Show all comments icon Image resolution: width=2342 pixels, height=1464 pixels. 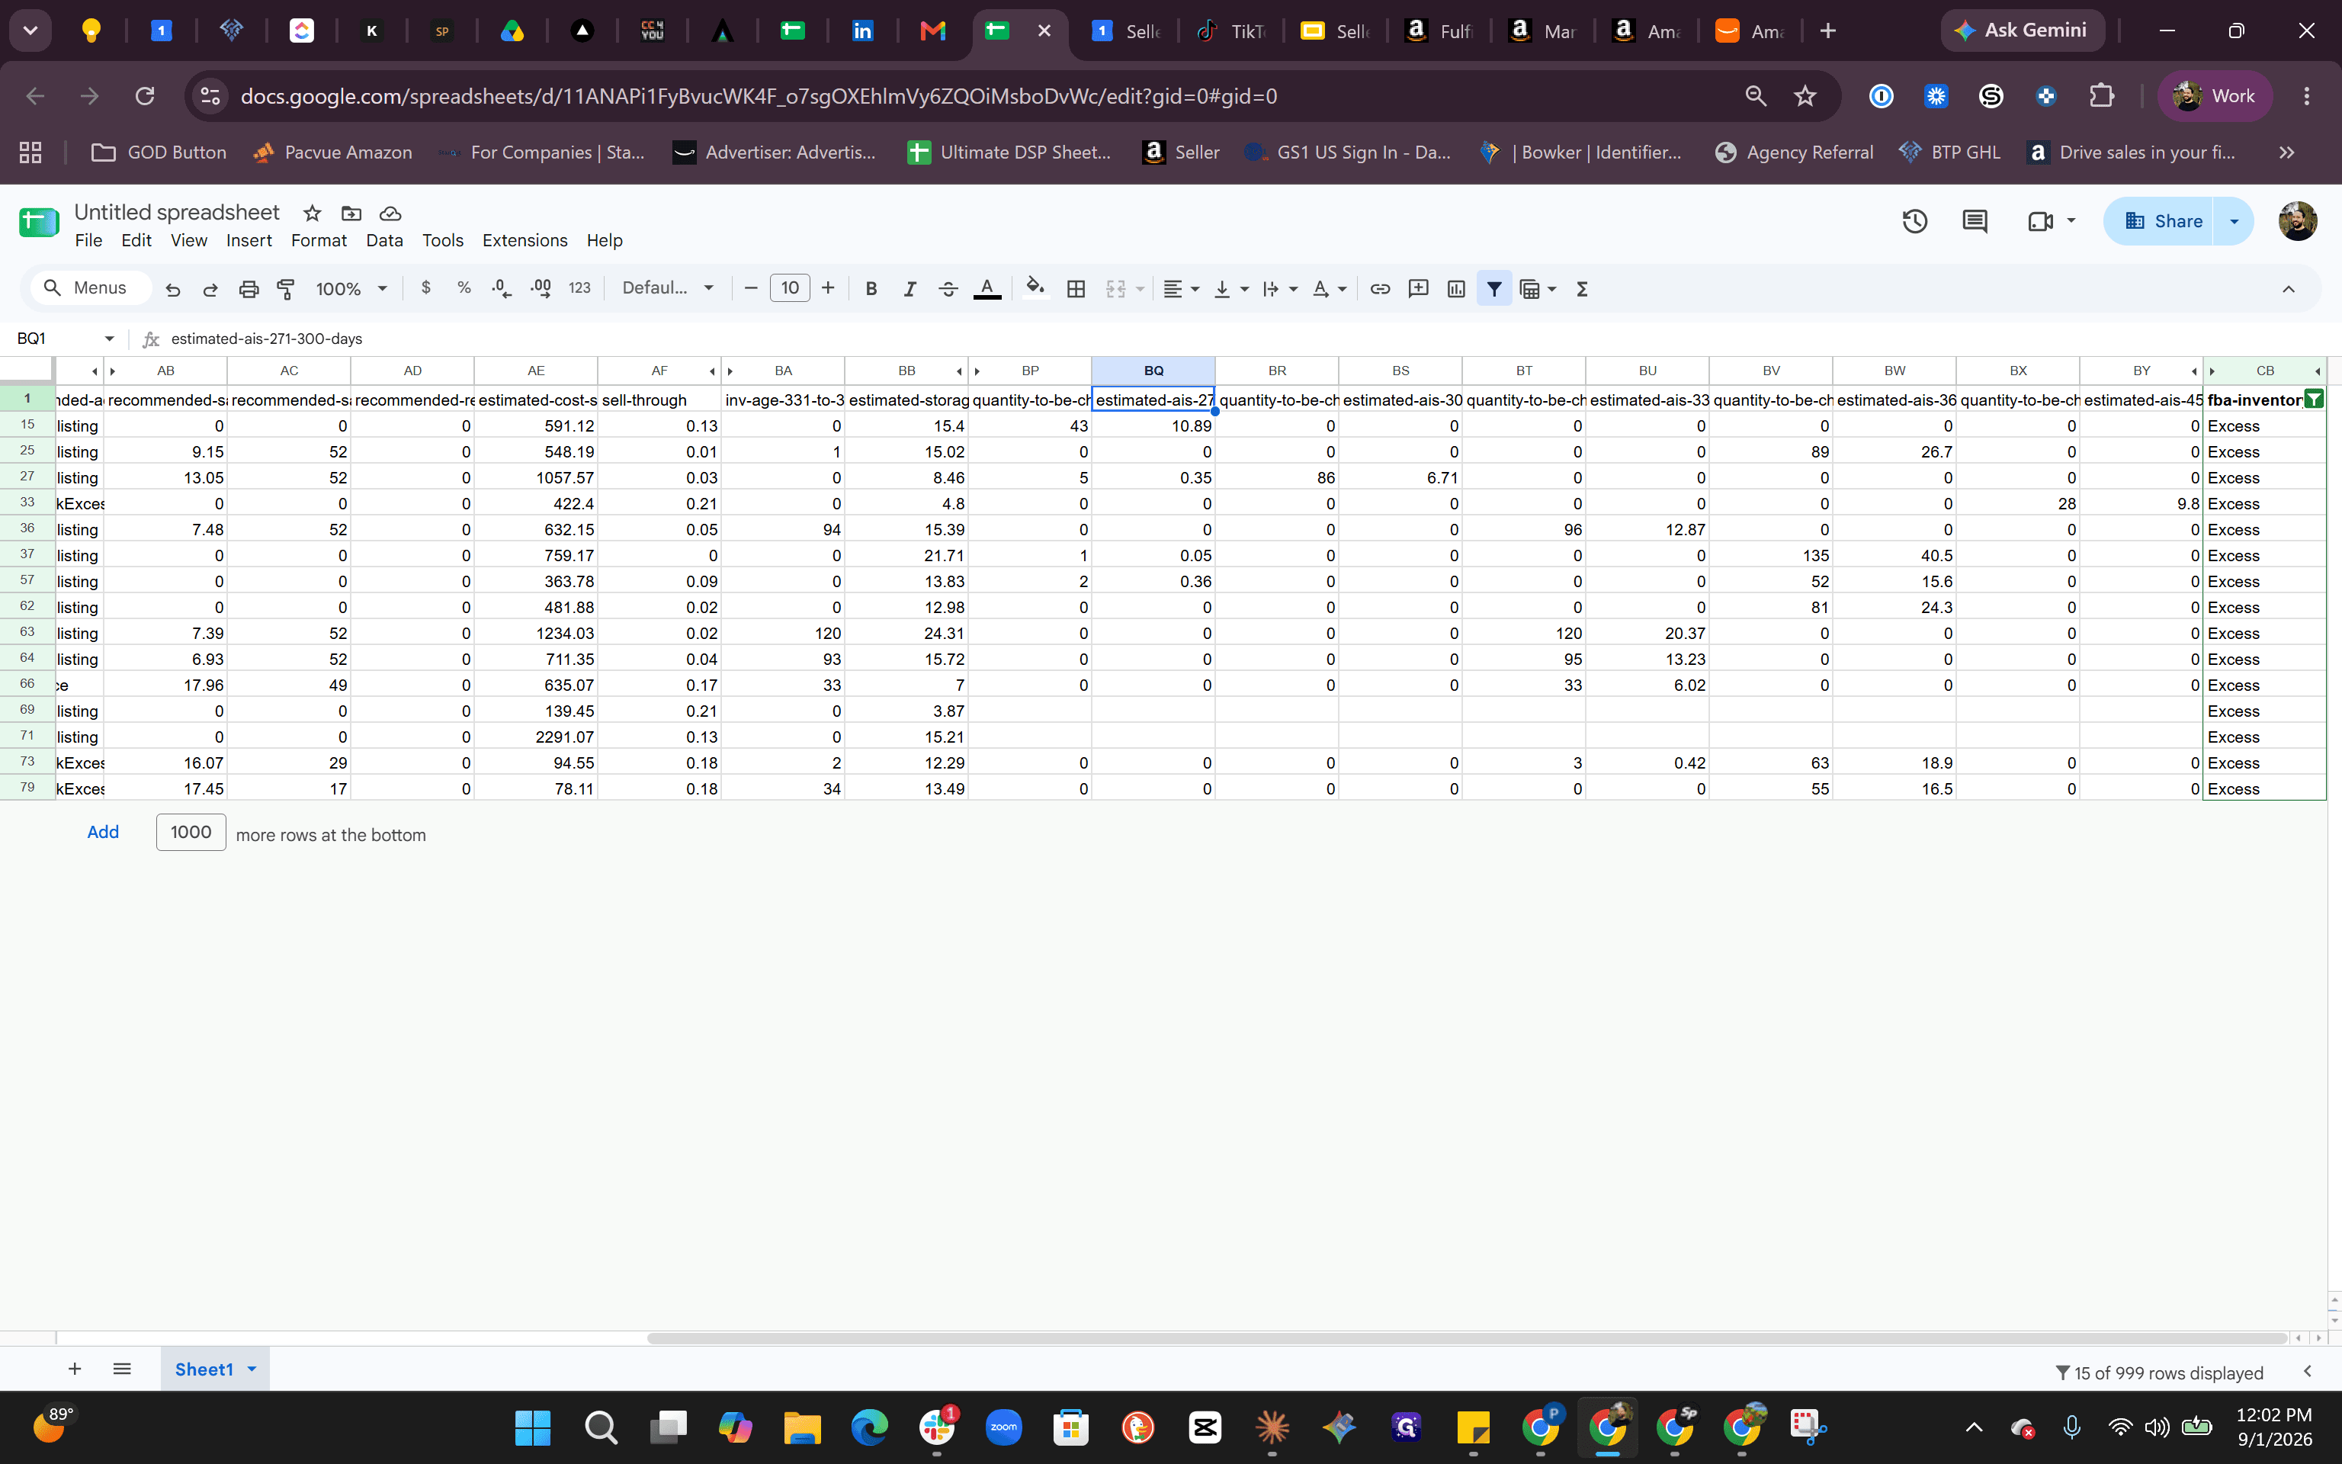[1975, 222]
